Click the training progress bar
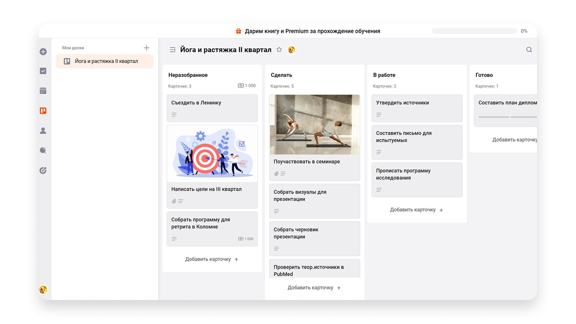Image resolution: width=576 pixels, height=324 pixels. click(474, 31)
